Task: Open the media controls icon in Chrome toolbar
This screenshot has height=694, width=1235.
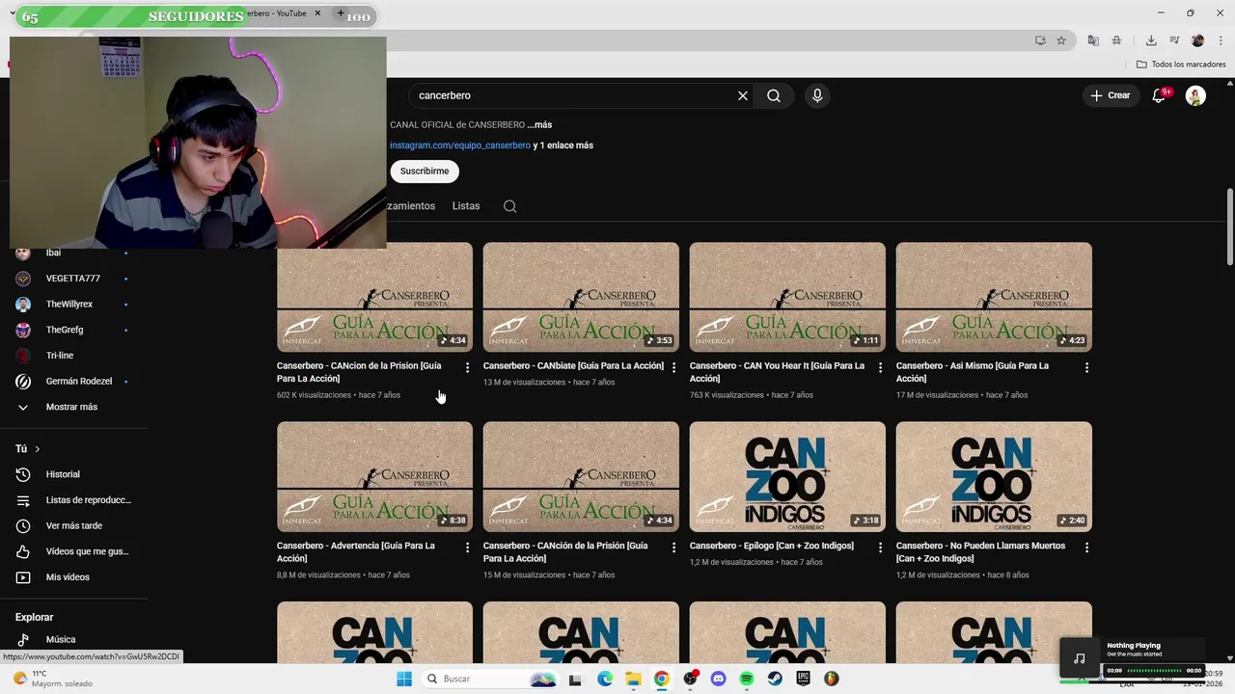Action: tap(1174, 40)
